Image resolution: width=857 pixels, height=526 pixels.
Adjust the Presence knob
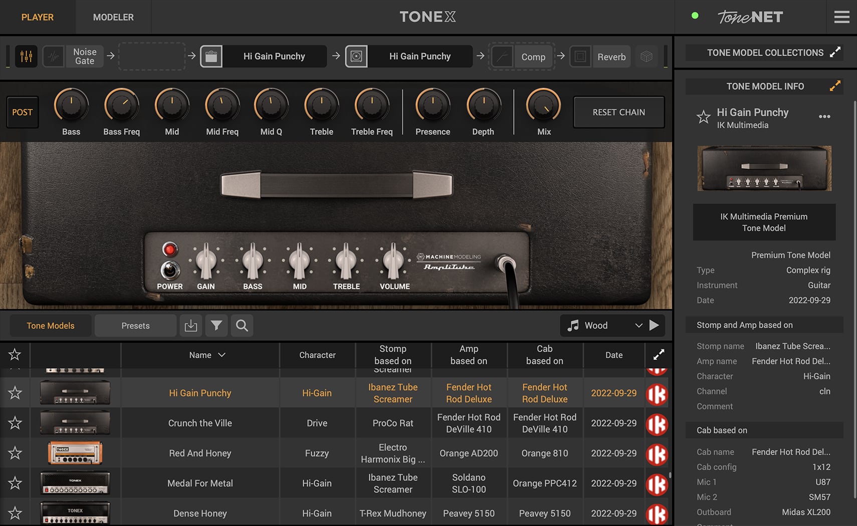tap(432, 106)
